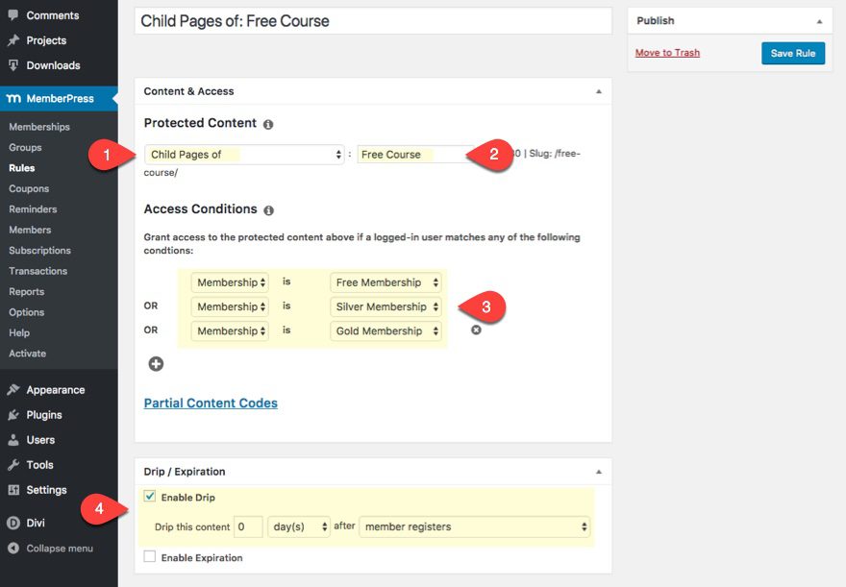Open Subscriptions in MemberPress menu
This screenshot has width=846, height=587.
point(39,251)
